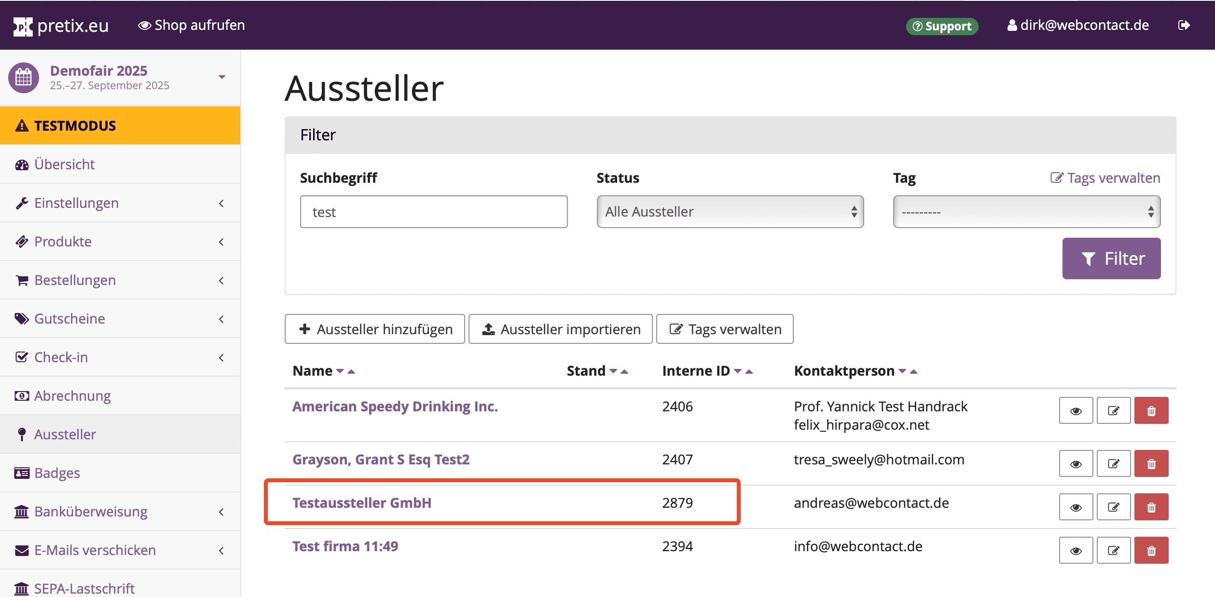The width and height of the screenshot is (1215, 597).
Task: Click Tags verwalten button above table
Action: [725, 329]
